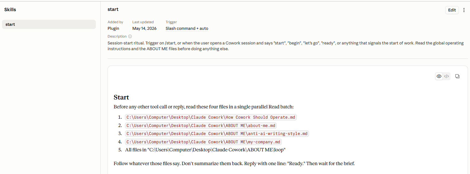470x174 pixels.
Task: Select the start skill in the sidebar
Action: (x=49, y=24)
